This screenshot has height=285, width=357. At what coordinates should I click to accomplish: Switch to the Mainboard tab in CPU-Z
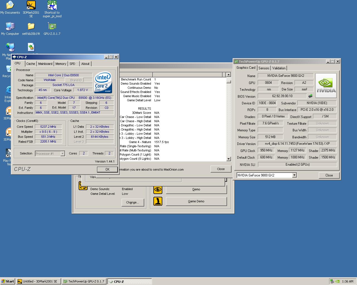coord(45,64)
